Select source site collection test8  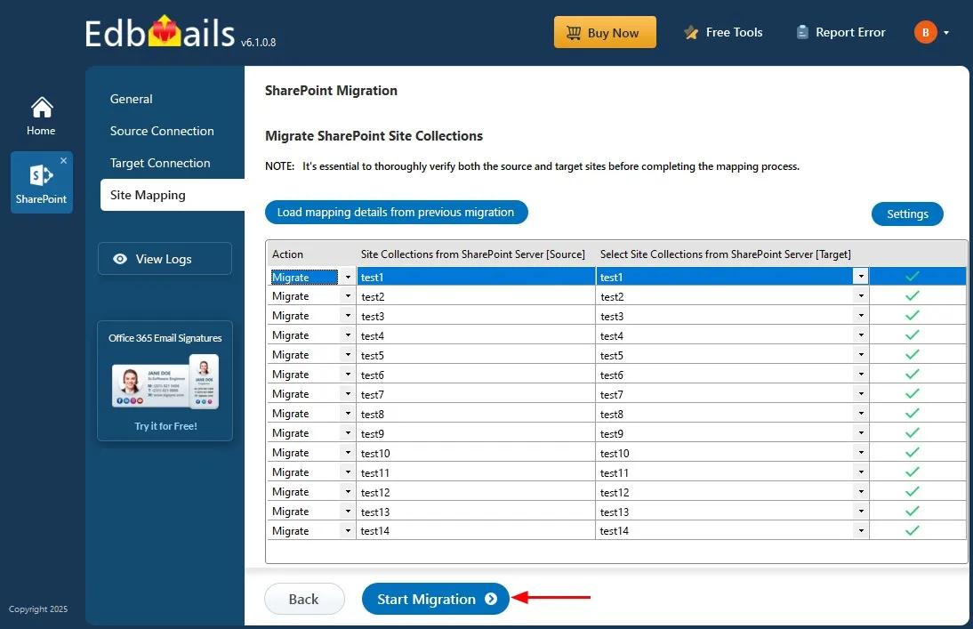(x=476, y=415)
